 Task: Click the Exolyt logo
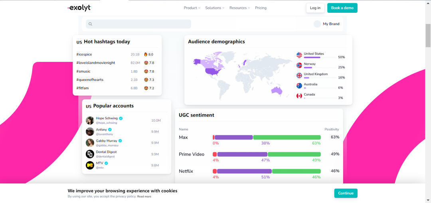coord(79,8)
